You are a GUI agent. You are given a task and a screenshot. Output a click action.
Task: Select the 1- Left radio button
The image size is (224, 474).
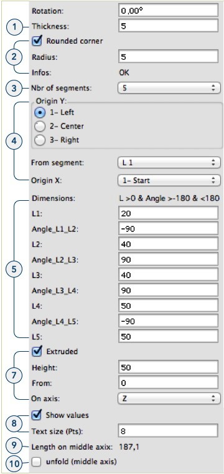(39, 113)
